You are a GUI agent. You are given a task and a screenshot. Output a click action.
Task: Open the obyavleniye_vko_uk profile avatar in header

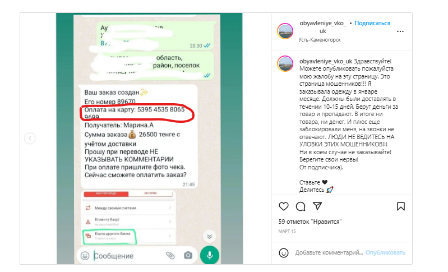285,31
